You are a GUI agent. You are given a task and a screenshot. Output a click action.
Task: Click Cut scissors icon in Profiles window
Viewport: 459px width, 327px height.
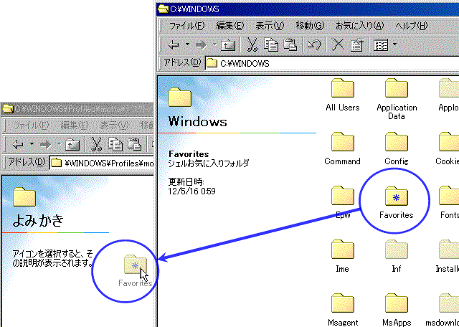96,144
